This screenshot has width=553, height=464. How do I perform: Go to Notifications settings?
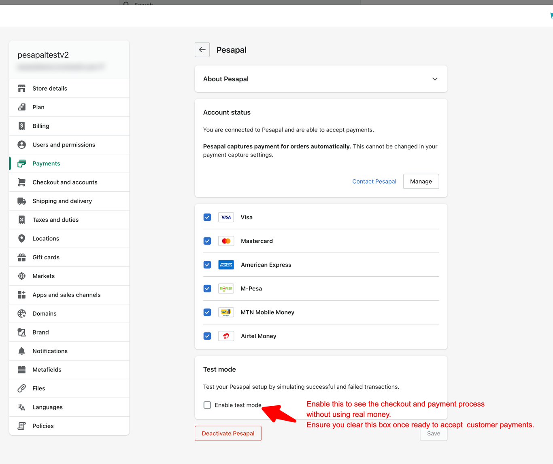tap(69, 351)
